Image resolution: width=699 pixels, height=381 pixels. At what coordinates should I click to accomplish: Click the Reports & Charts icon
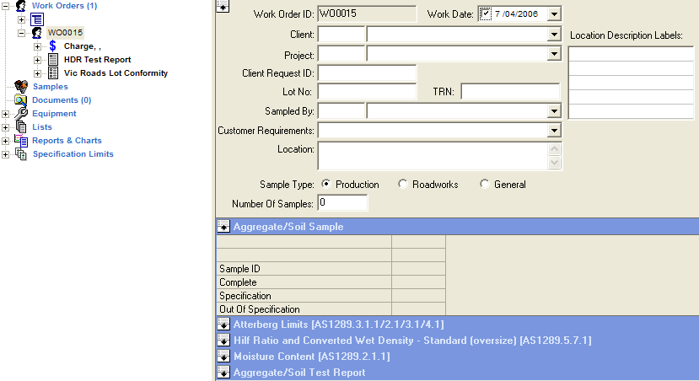tap(22, 141)
